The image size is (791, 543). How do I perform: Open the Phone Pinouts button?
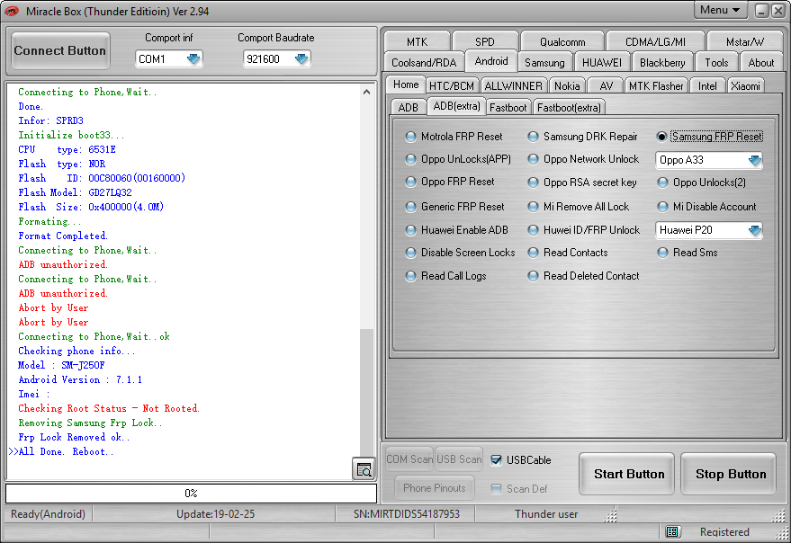coord(435,488)
